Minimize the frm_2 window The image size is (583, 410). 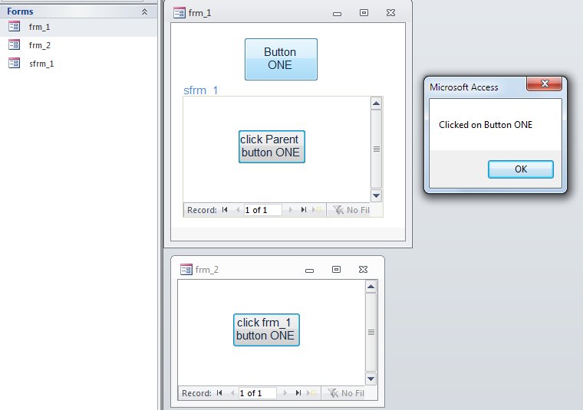(x=309, y=271)
